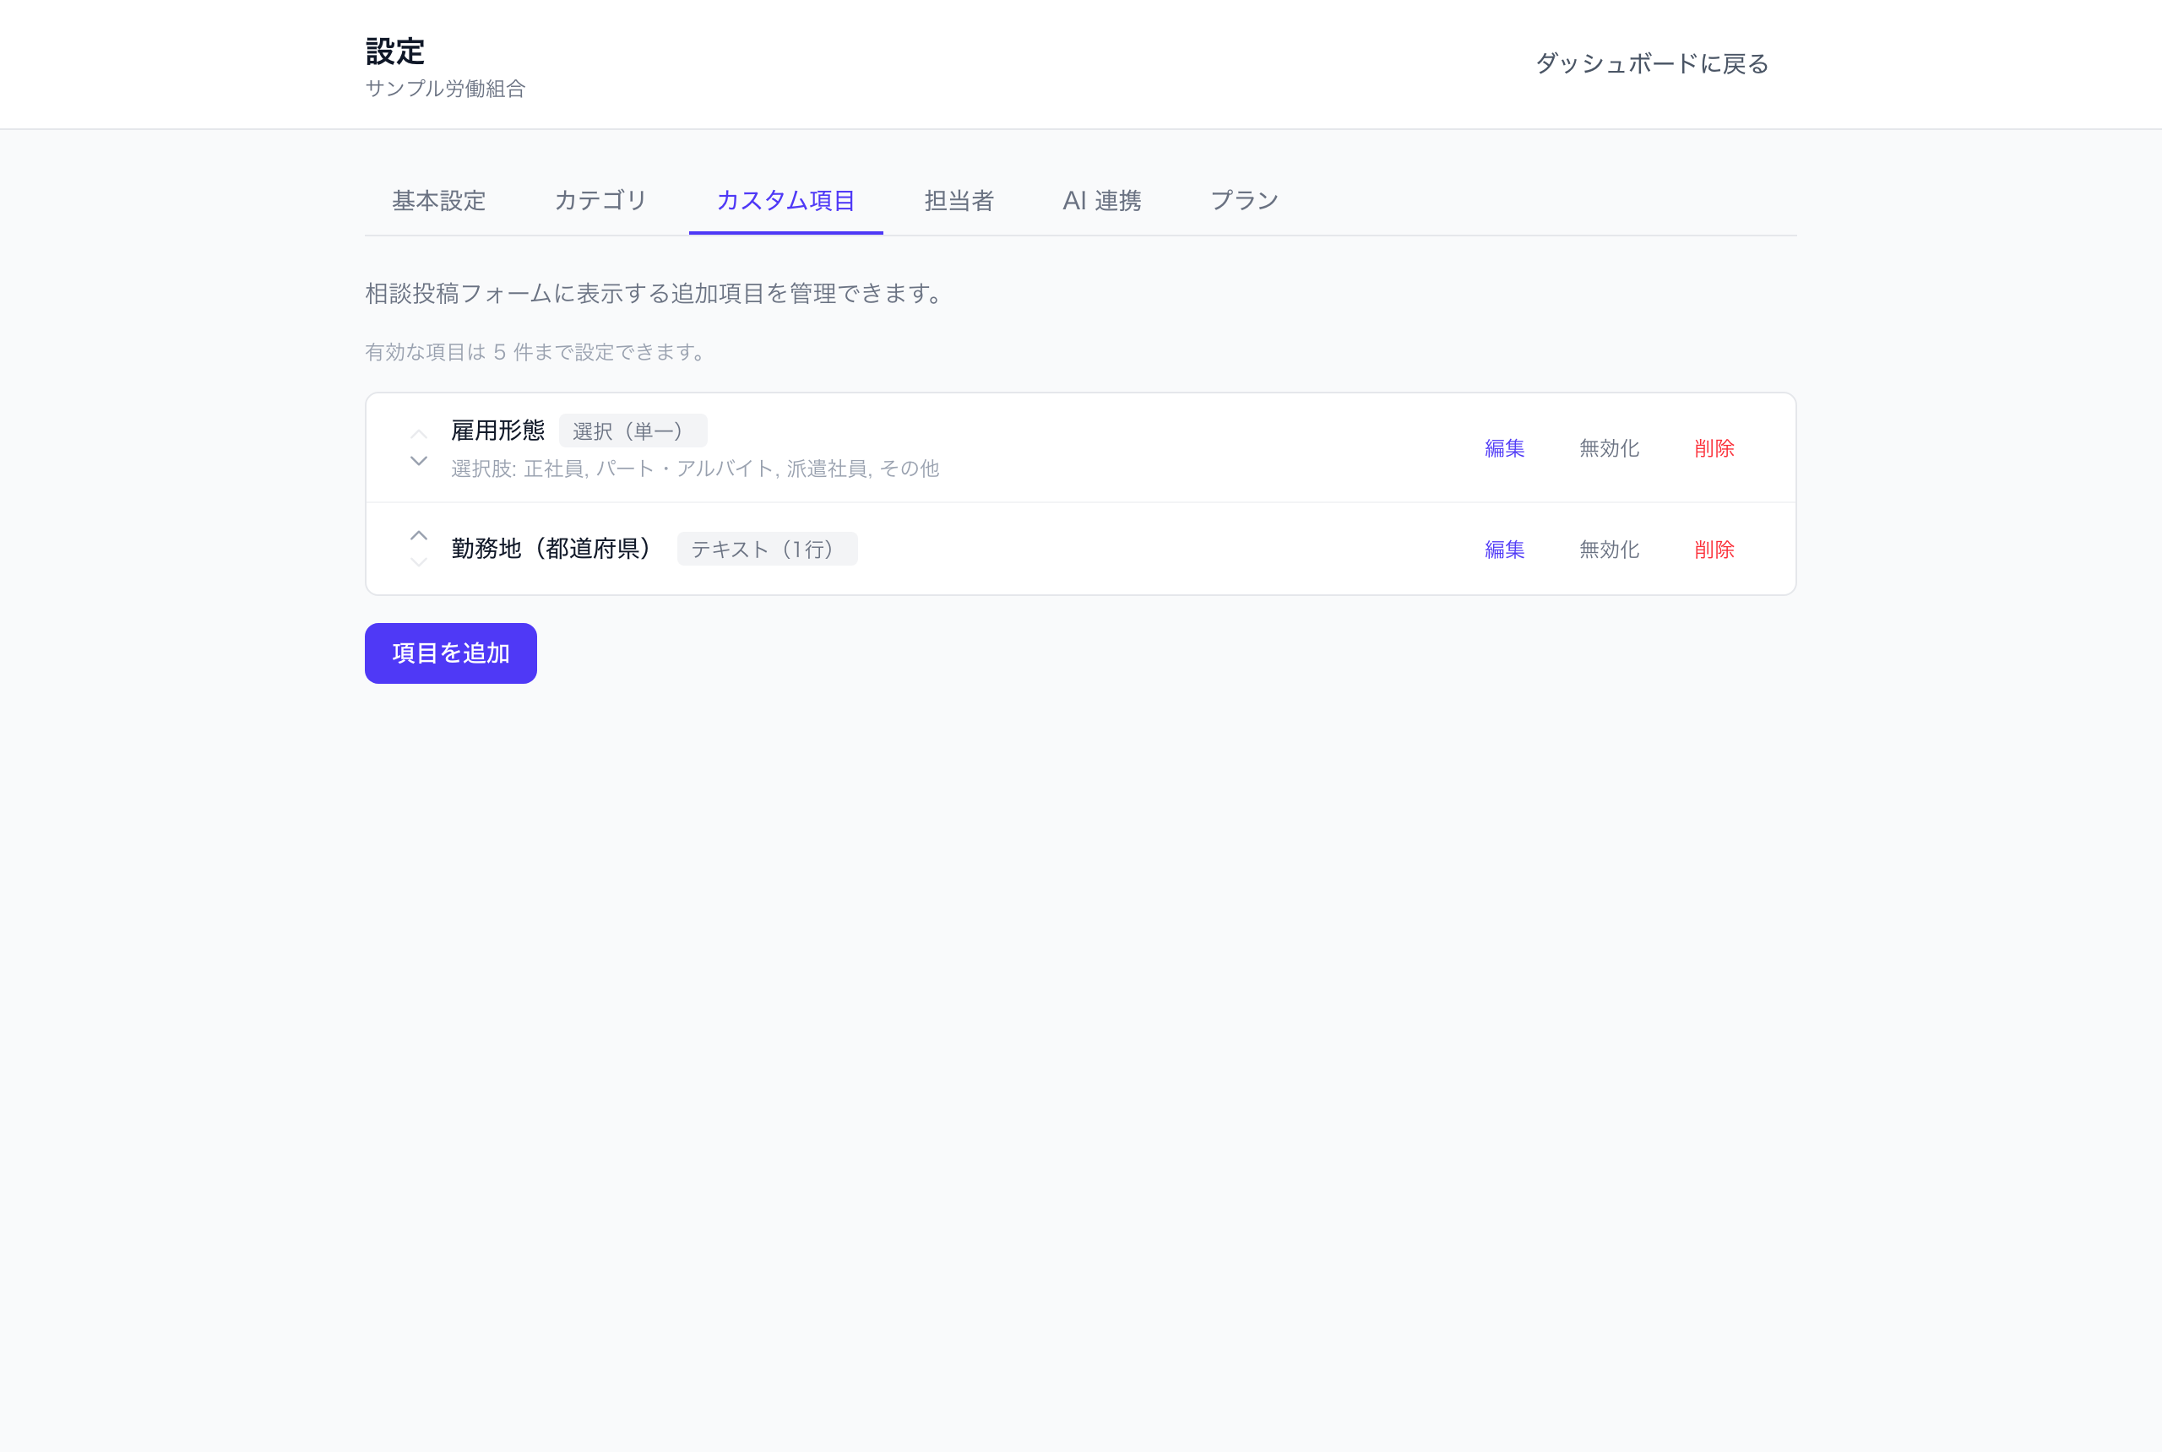Return via ダッシュボードに戻る link
The height and width of the screenshot is (1452, 2162).
click(1653, 64)
